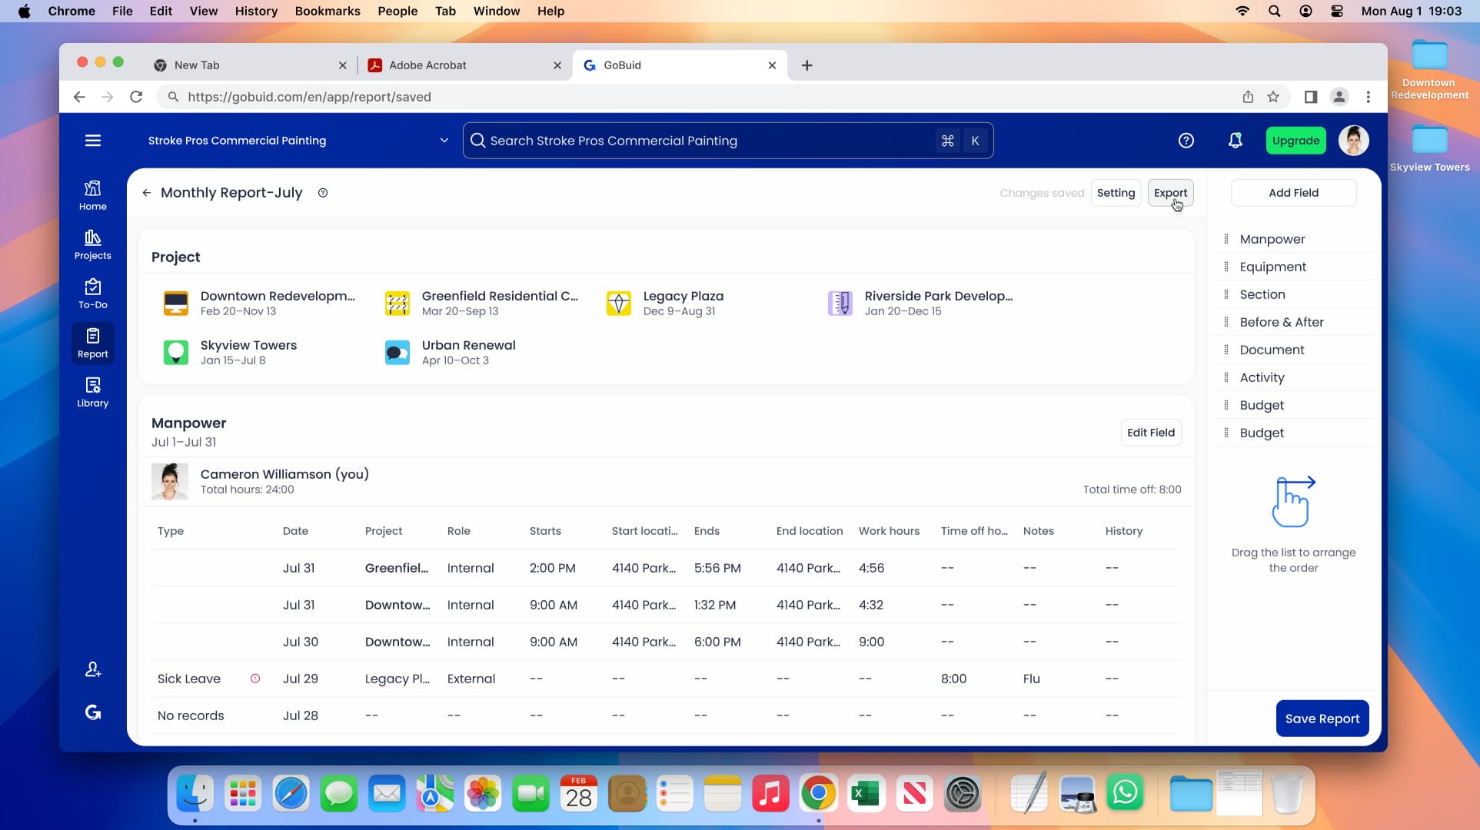The image size is (1480, 830).
Task: Click the Export button
Action: tap(1169, 193)
